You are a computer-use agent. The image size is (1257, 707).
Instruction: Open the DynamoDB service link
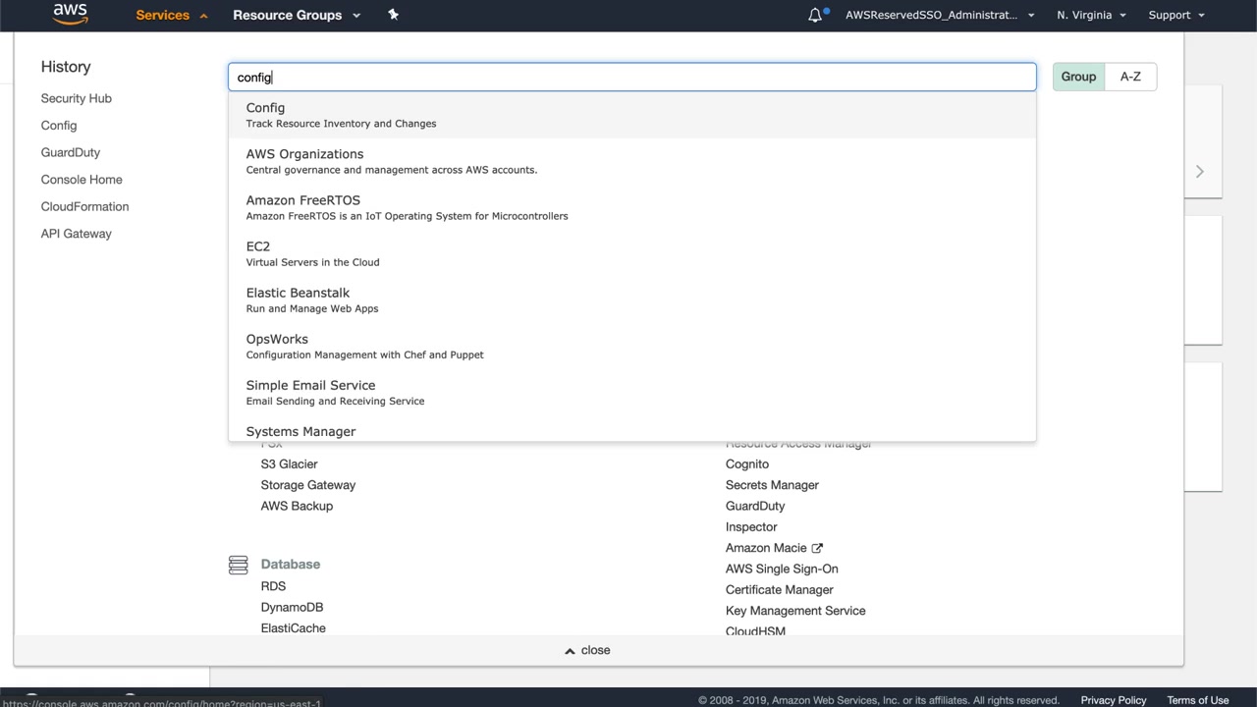(x=292, y=607)
